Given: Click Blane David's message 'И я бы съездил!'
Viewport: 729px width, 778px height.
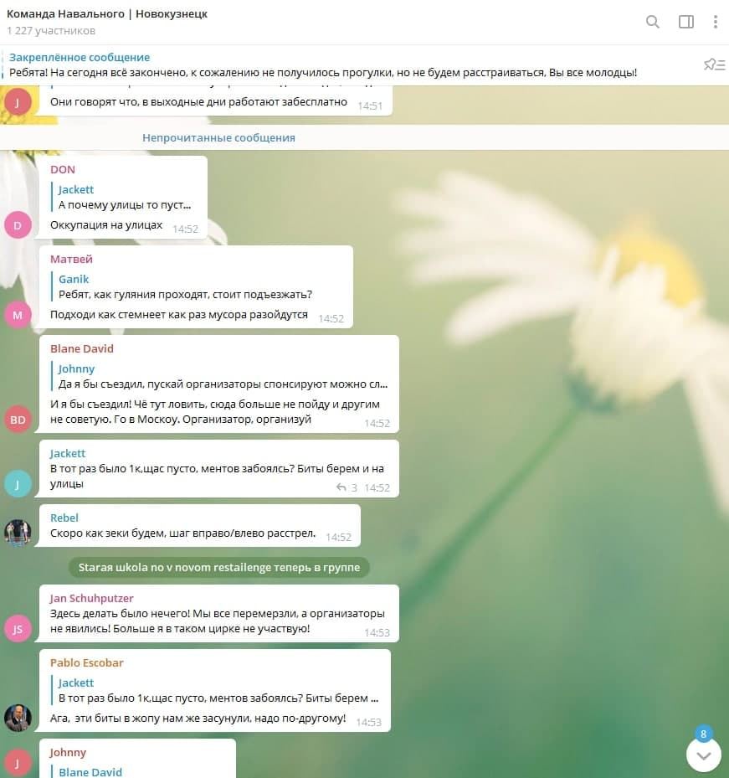Looking at the screenshot, I should [x=215, y=411].
